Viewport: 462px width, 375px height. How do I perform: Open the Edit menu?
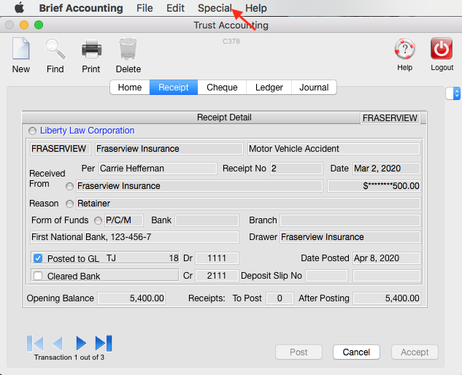[x=175, y=8]
